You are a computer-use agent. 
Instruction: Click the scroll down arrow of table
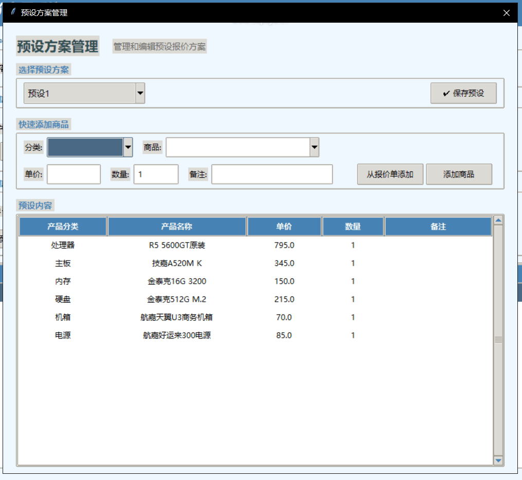point(498,460)
